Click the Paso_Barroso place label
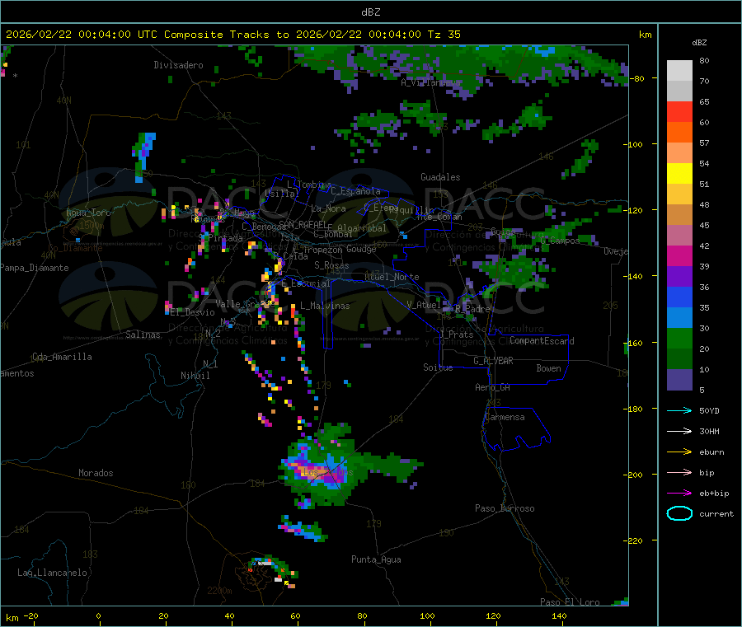Image resolution: width=742 pixels, height=627 pixels. click(505, 509)
